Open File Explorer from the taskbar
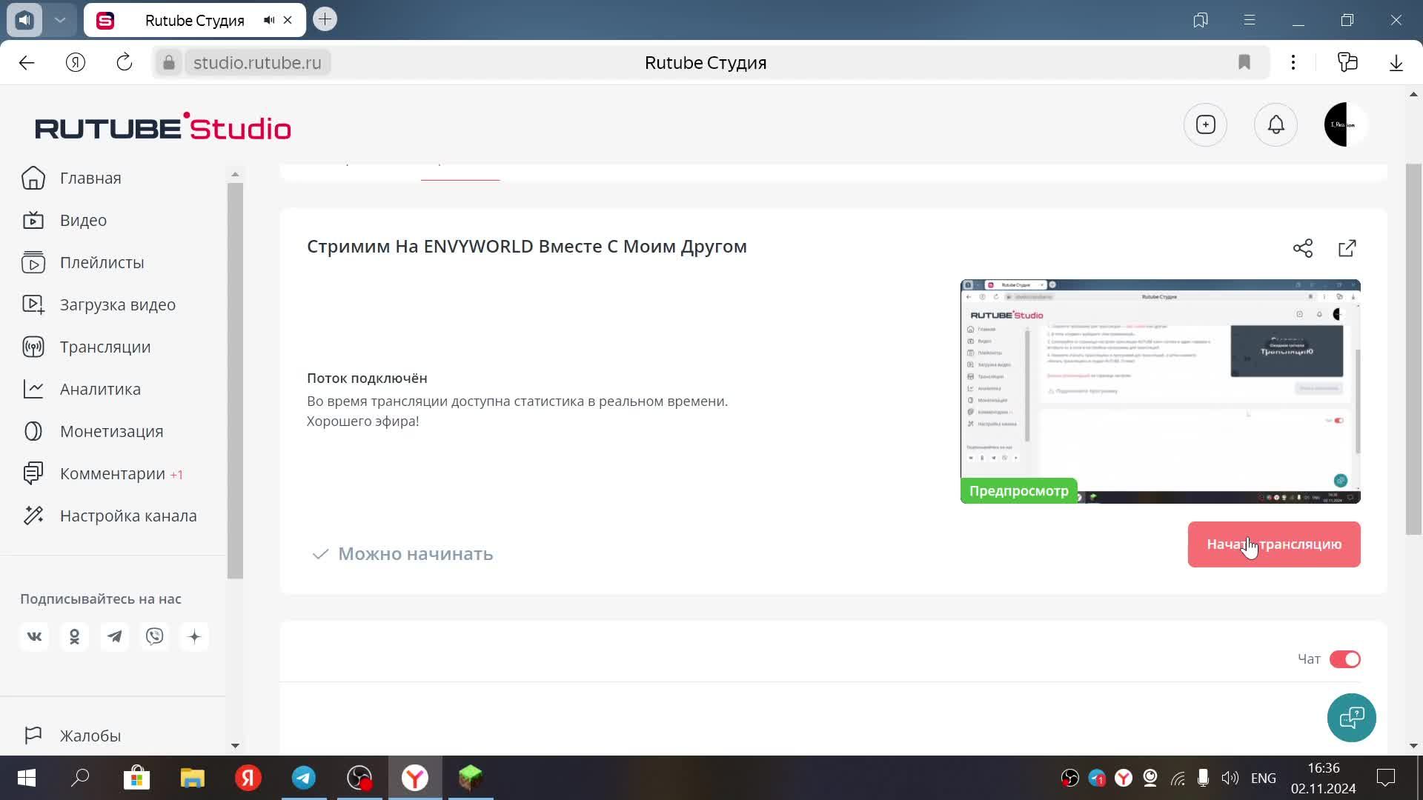 (193, 778)
